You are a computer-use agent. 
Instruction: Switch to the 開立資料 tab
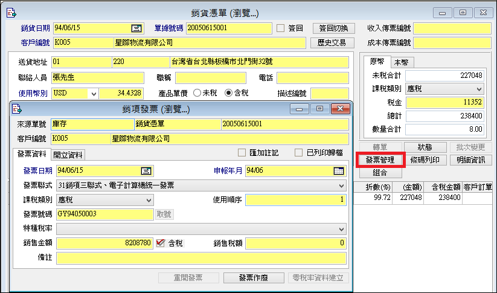[68, 154]
